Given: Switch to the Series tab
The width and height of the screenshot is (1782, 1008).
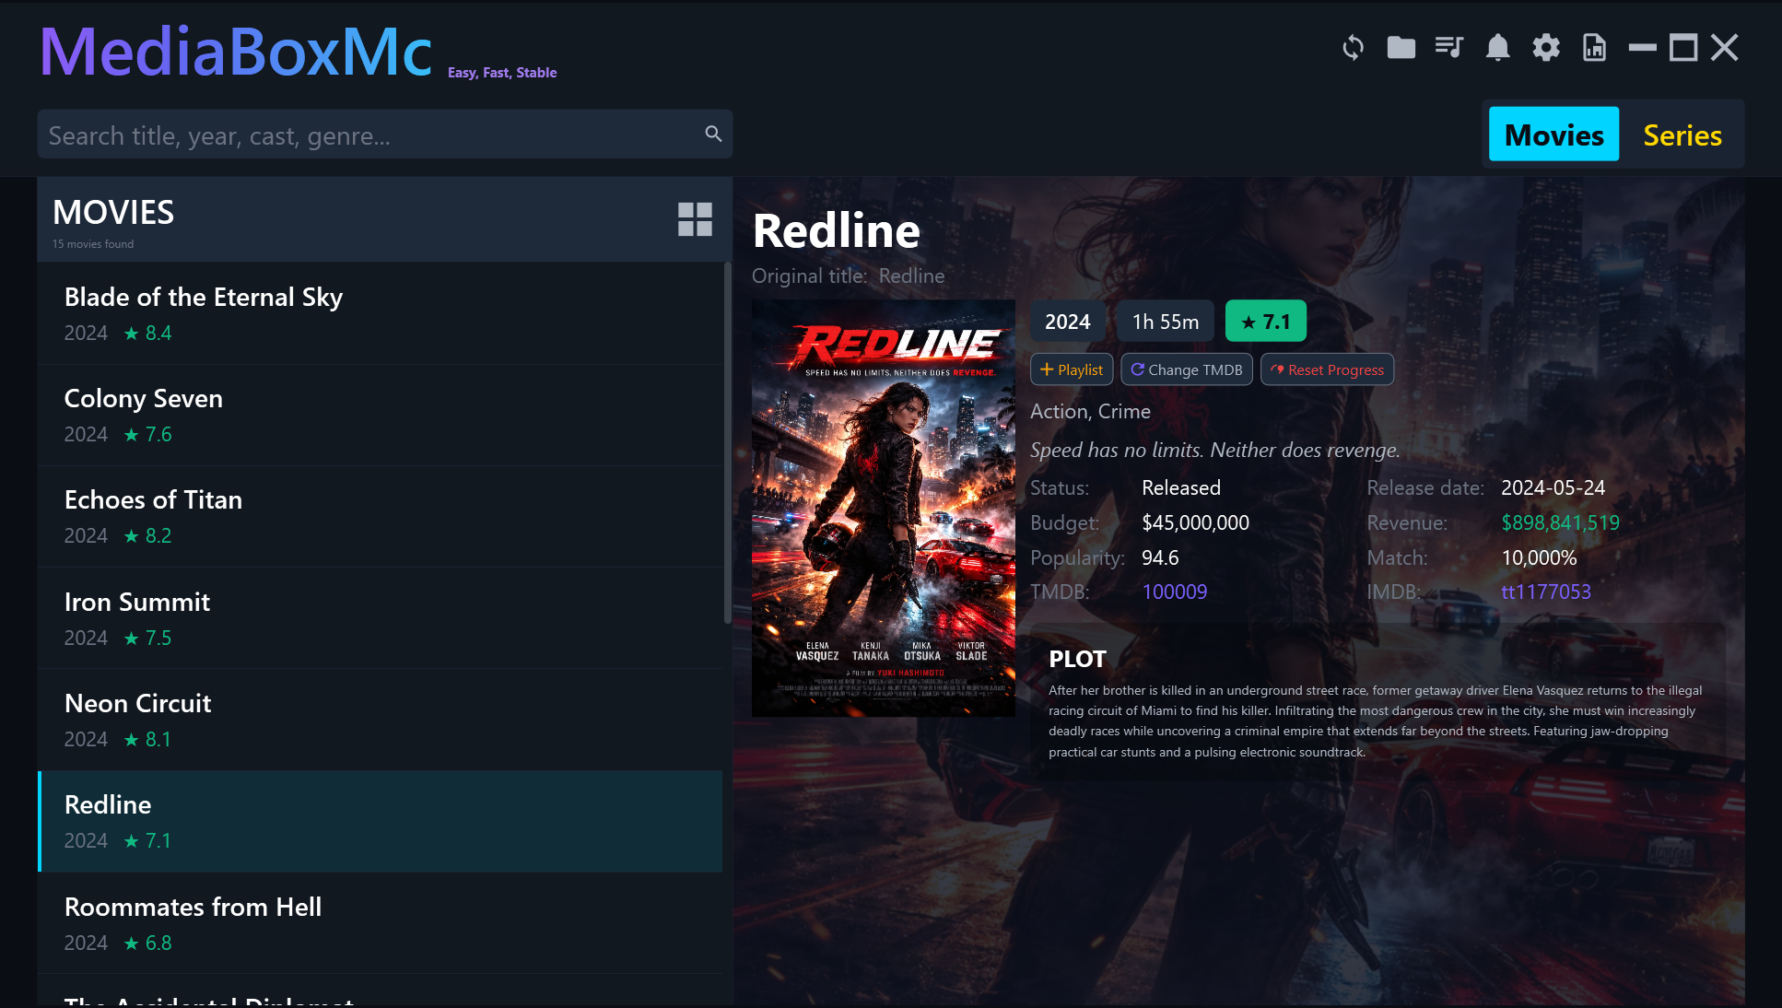Looking at the screenshot, I should tap(1682, 135).
